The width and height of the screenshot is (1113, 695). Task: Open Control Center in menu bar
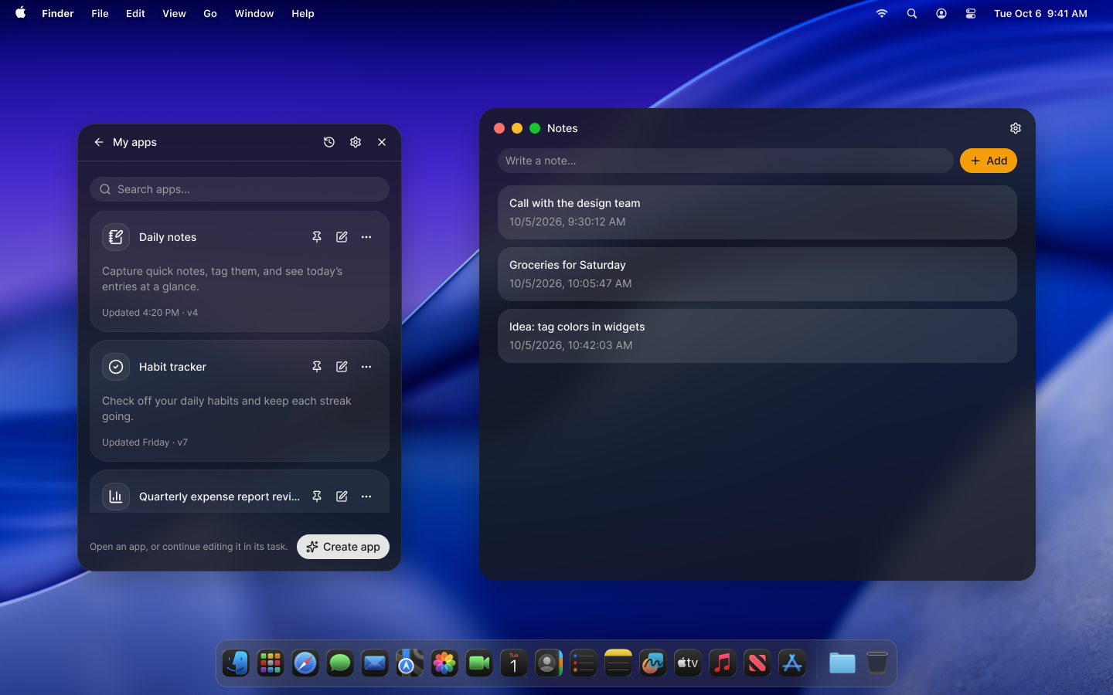[971, 13]
